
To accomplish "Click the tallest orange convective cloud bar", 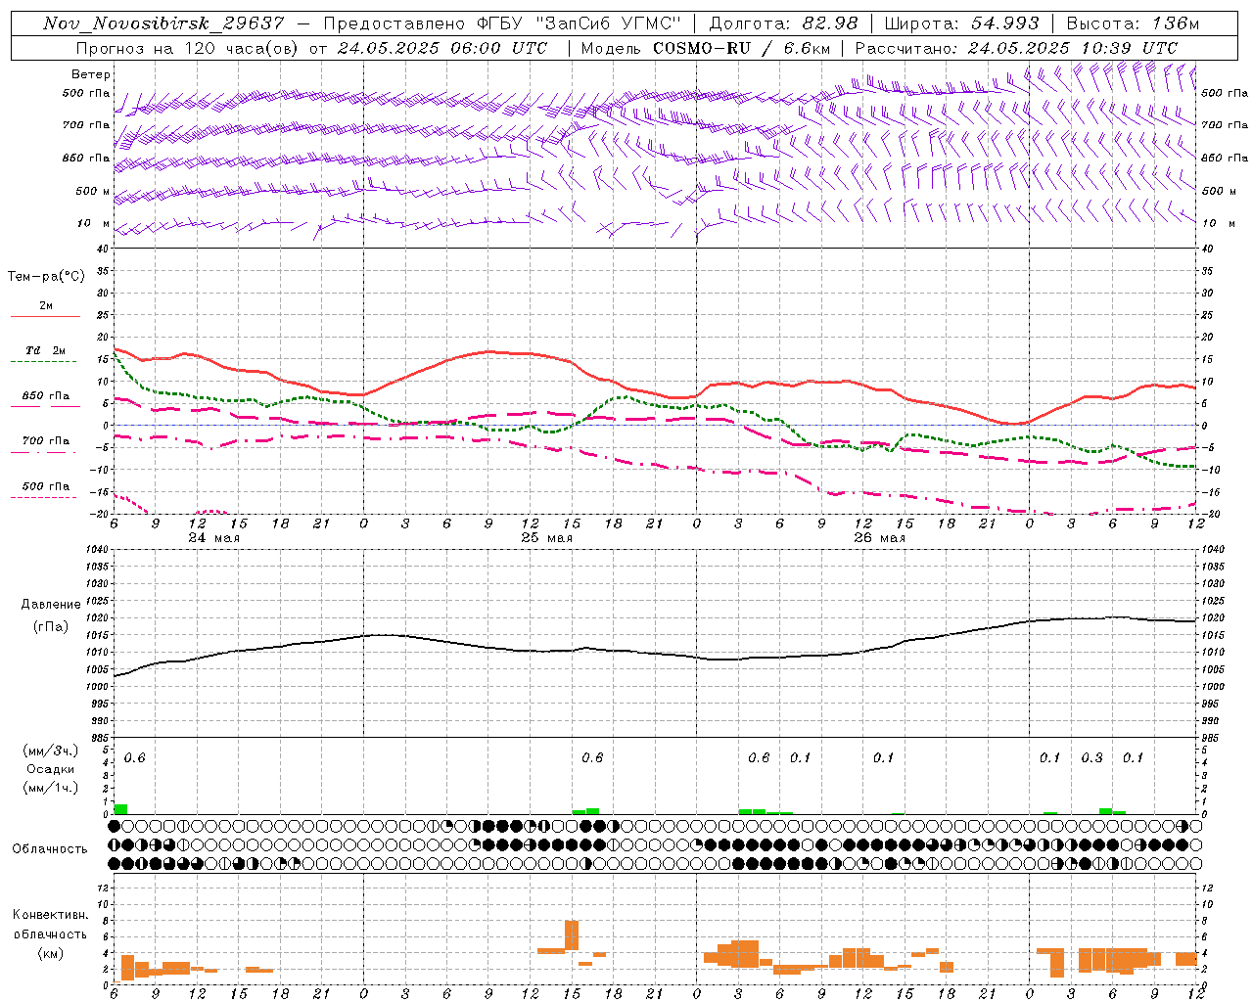I will point(572,935).
